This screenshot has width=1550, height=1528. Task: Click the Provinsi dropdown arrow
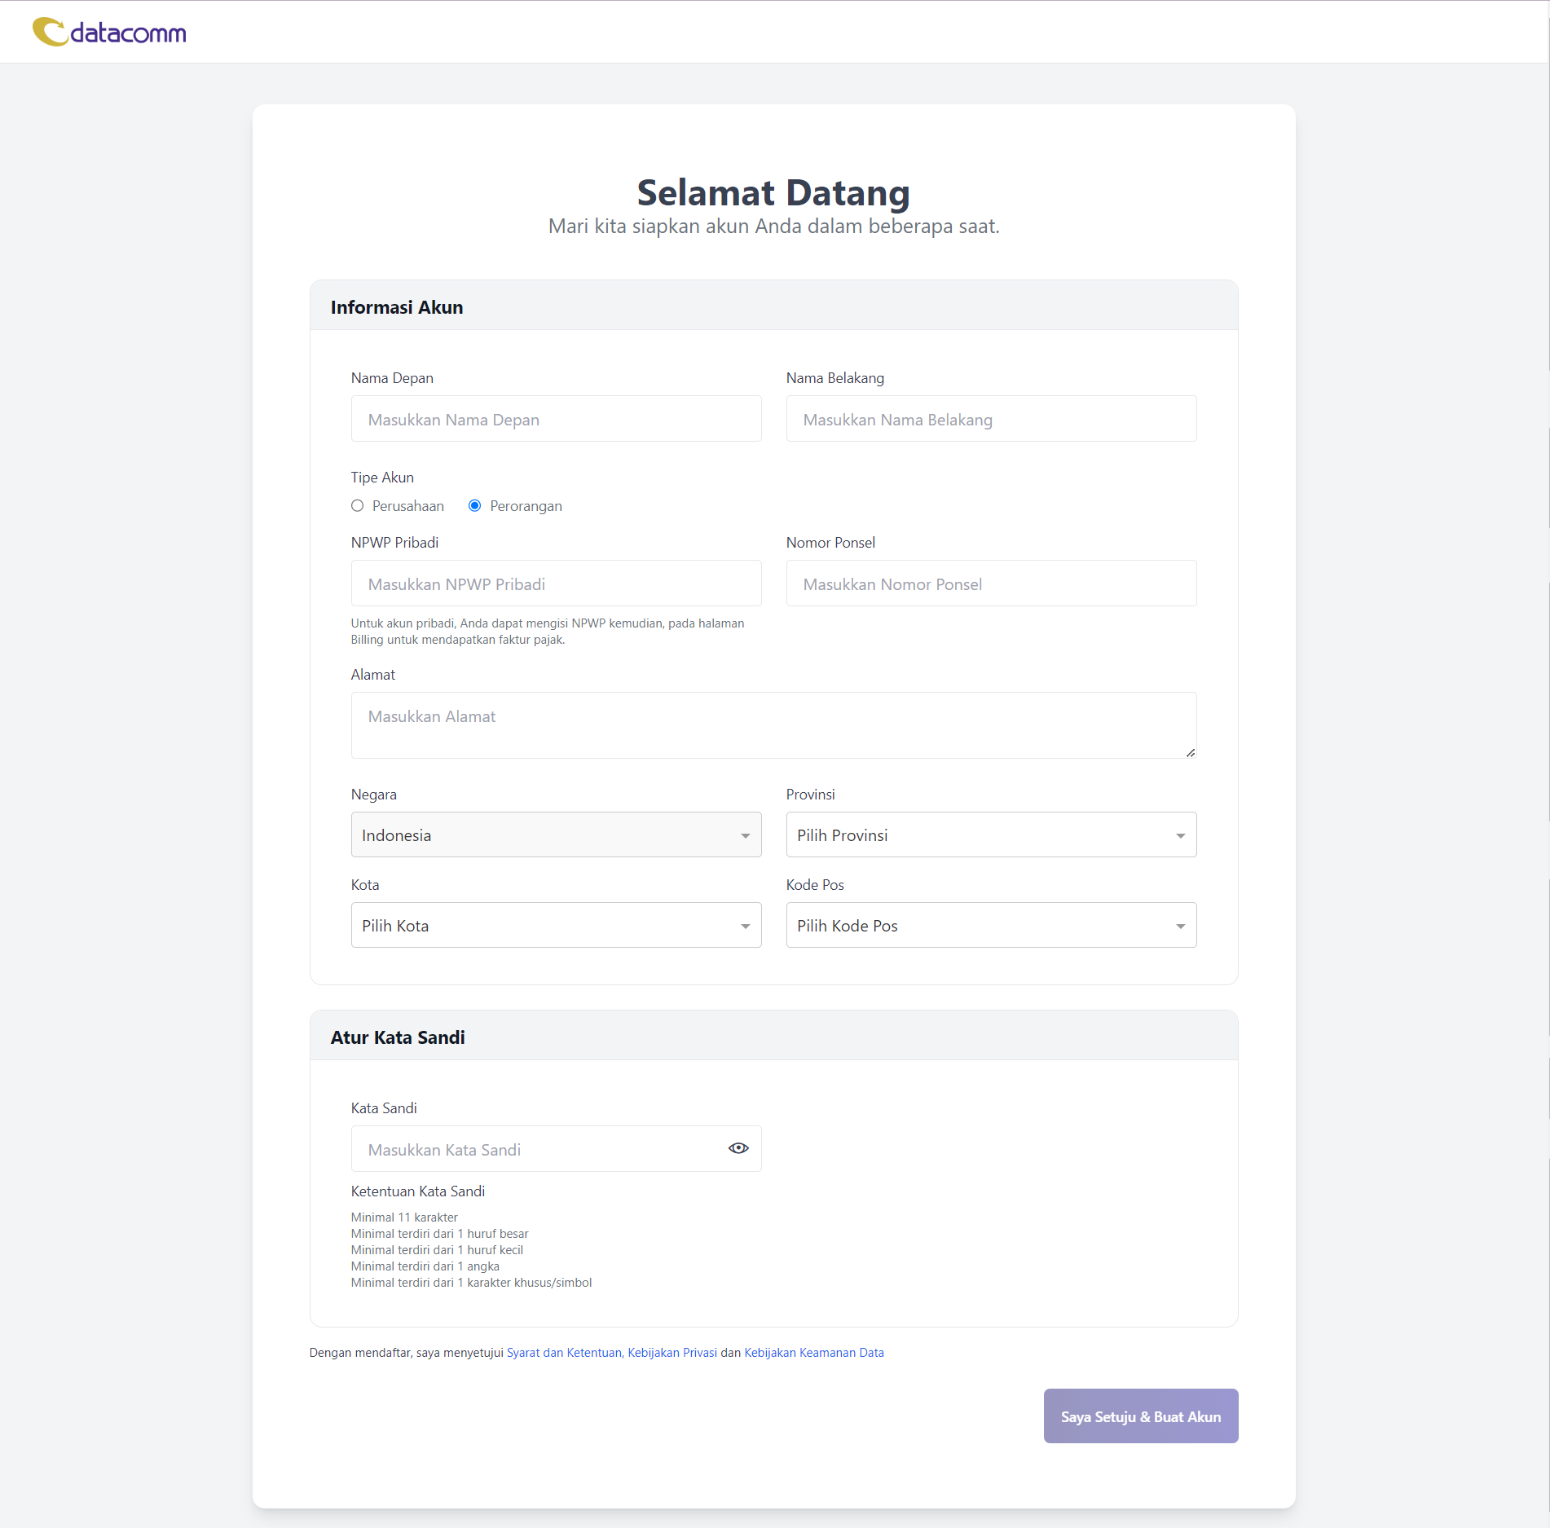tap(1180, 835)
